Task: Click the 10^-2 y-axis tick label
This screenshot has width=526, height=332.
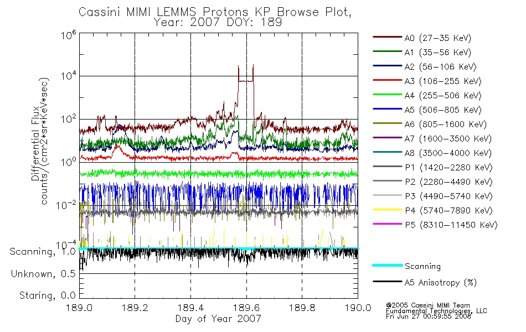Action: (66, 205)
